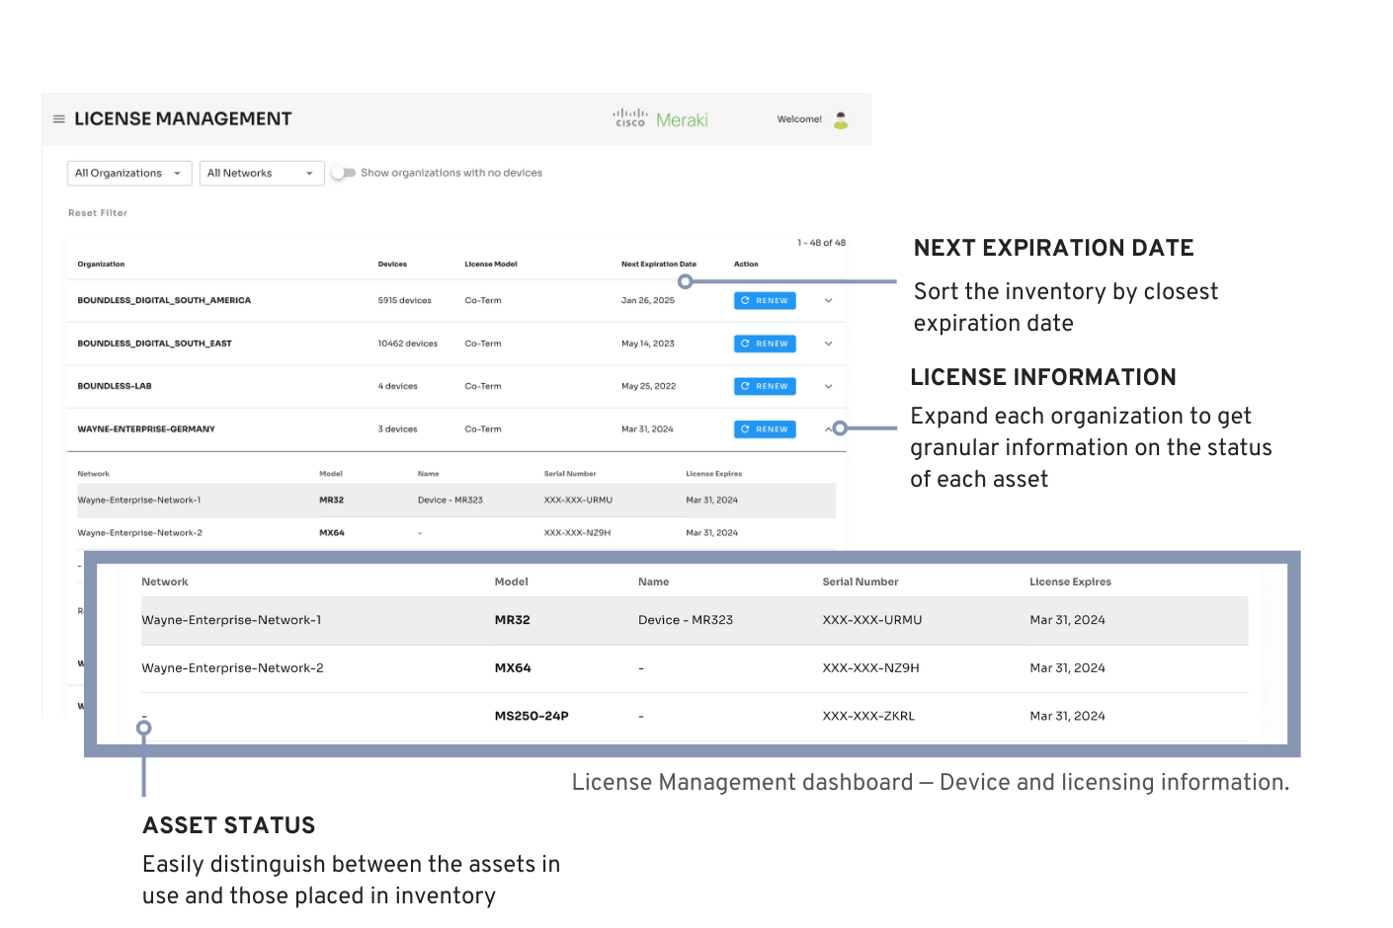Open the All Organizations dropdown
Image resolution: width=1393 pixels, height=928 pixels.
pos(128,173)
